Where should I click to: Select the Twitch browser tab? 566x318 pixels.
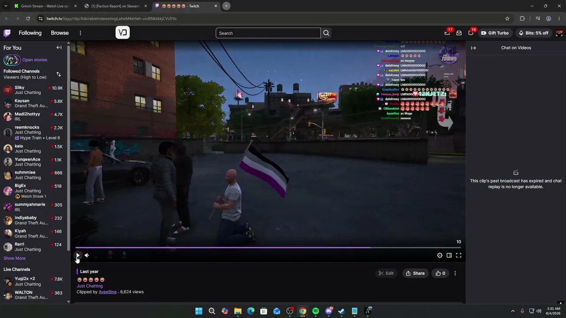tap(187, 6)
